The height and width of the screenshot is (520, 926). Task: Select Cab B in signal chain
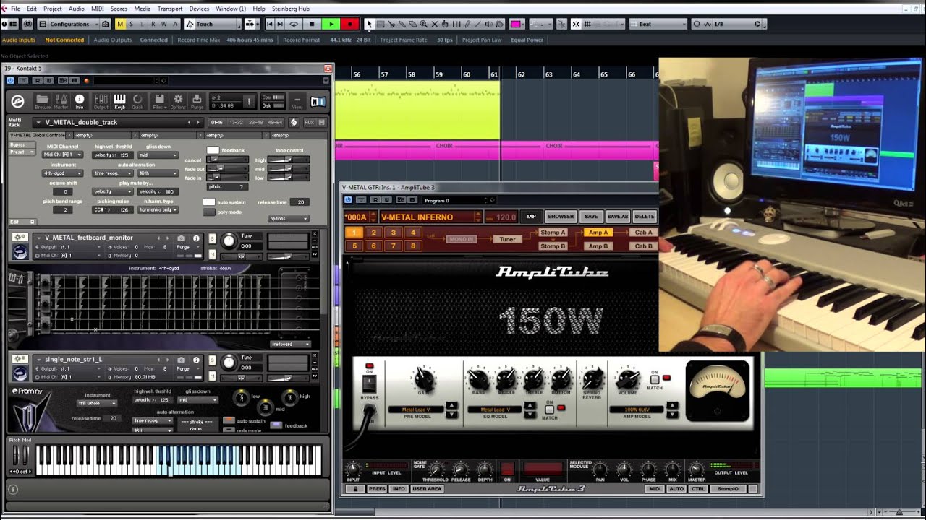click(643, 246)
